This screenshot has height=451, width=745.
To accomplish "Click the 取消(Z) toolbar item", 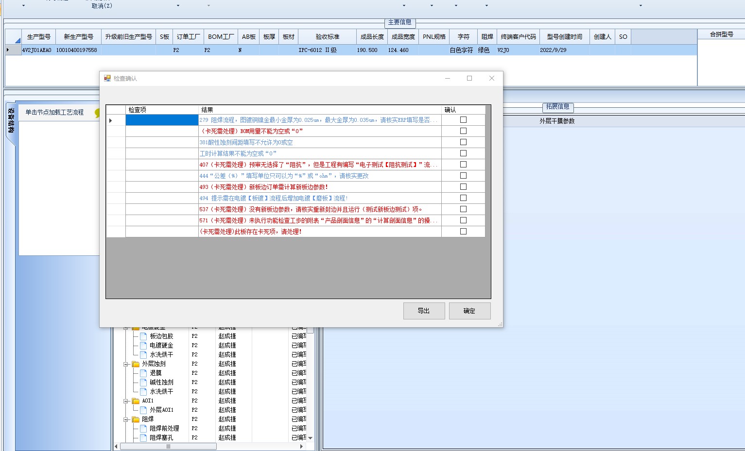I will [102, 6].
